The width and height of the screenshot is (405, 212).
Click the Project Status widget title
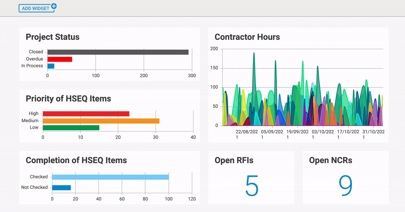coord(53,37)
